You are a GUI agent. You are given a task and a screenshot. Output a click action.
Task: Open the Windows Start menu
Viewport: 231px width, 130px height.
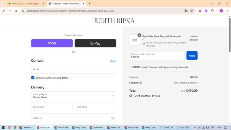coord(3,127)
